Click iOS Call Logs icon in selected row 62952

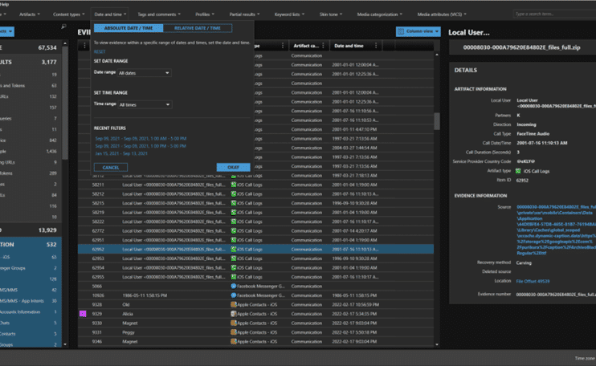(234, 250)
